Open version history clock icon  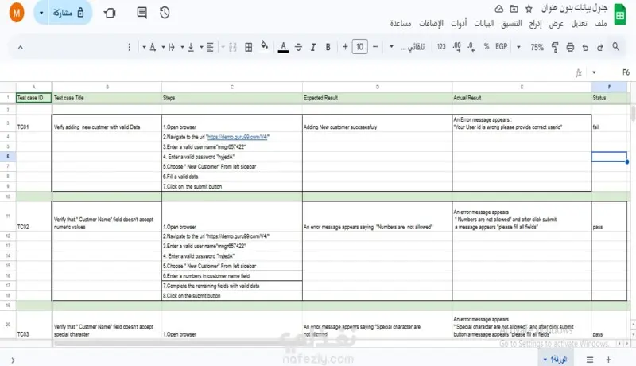pyautogui.click(x=165, y=13)
